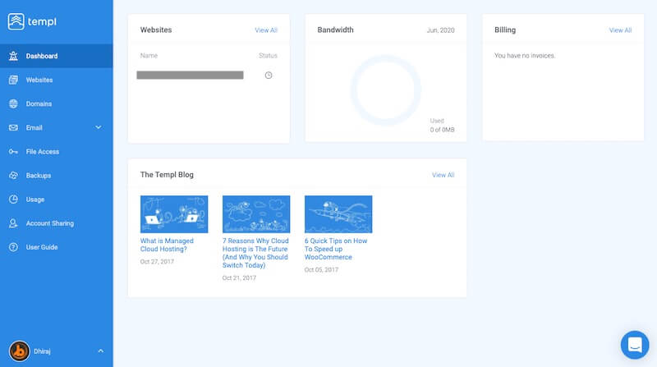Click the Websites sidebar icon
This screenshot has height=367, width=657.
[x=13, y=80]
